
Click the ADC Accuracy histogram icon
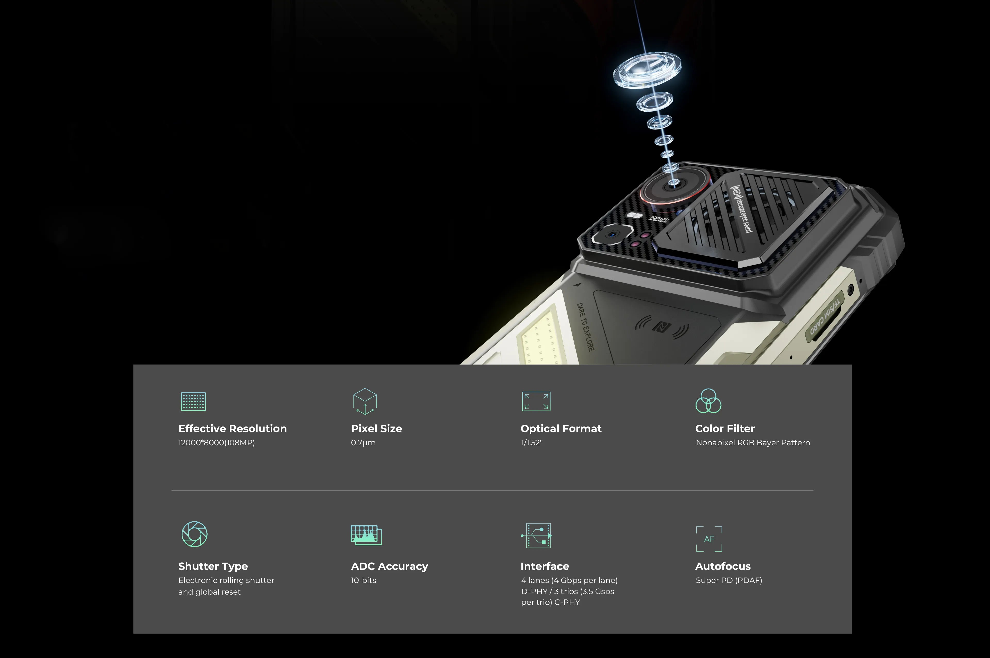tap(366, 535)
